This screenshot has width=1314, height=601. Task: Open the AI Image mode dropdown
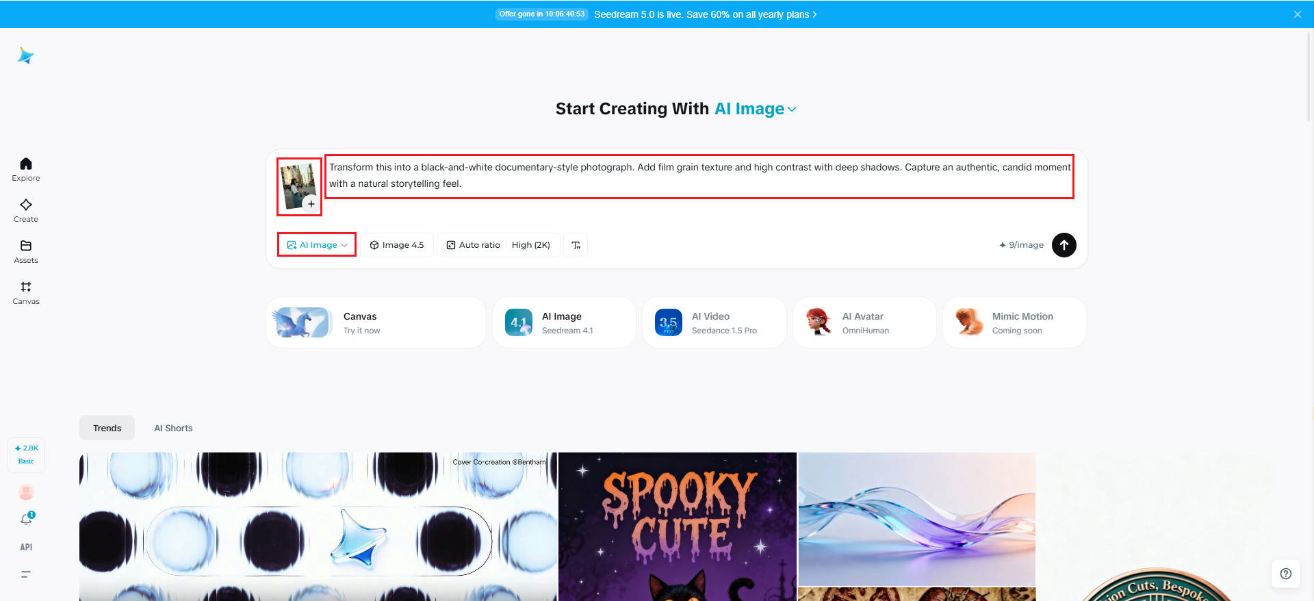click(317, 245)
